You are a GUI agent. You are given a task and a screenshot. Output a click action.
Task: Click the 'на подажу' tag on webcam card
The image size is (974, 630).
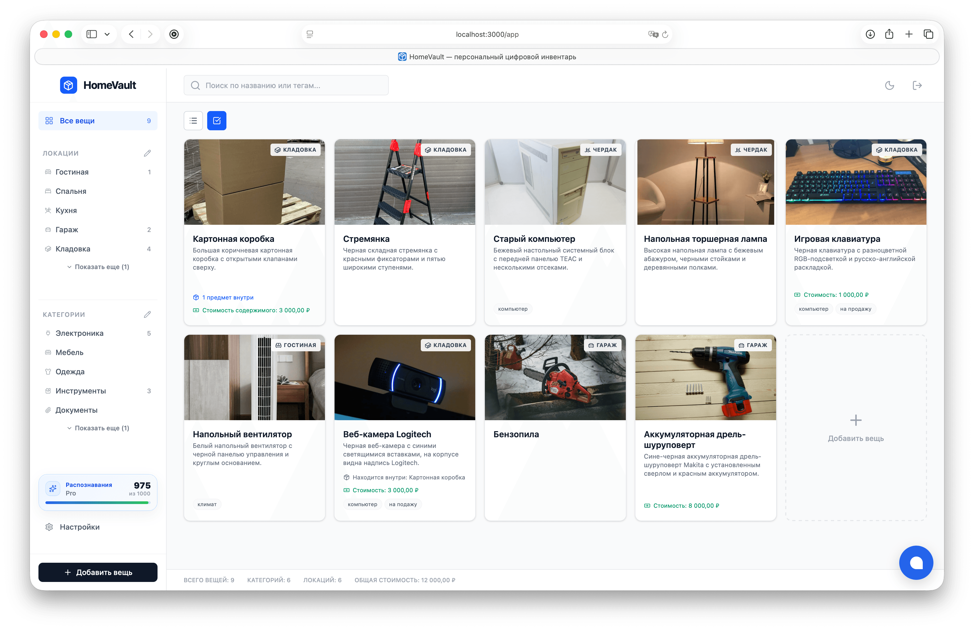coord(403,505)
